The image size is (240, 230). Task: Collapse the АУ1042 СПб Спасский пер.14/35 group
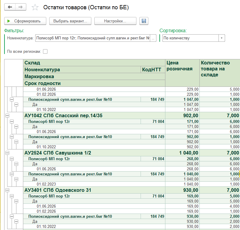(x=7, y=115)
